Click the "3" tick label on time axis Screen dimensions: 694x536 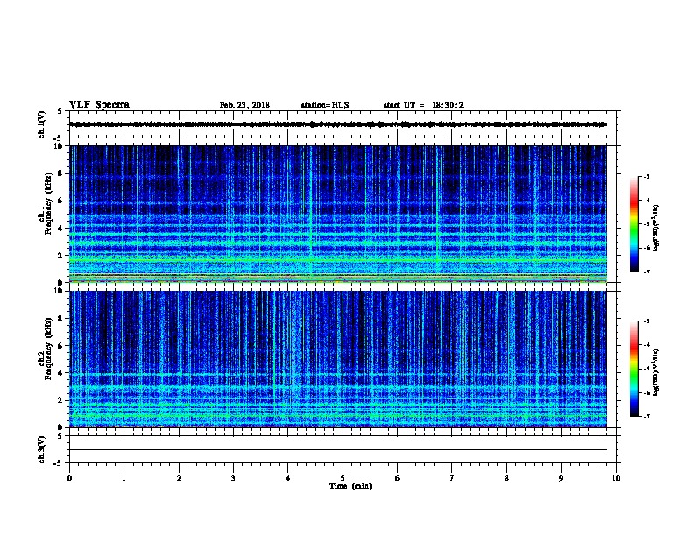pyautogui.click(x=233, y=478)
